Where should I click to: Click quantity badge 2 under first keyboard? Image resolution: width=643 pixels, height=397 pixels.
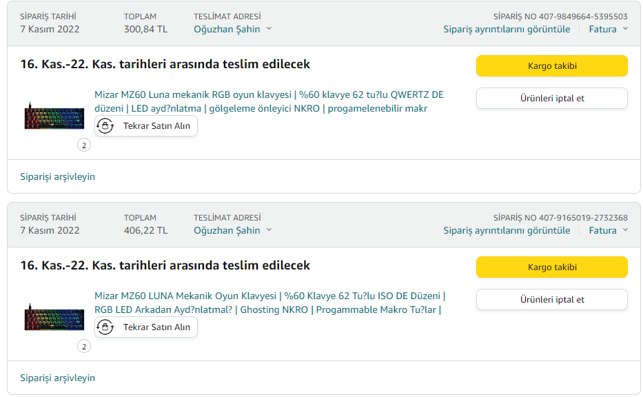click(x=84, y=145)
